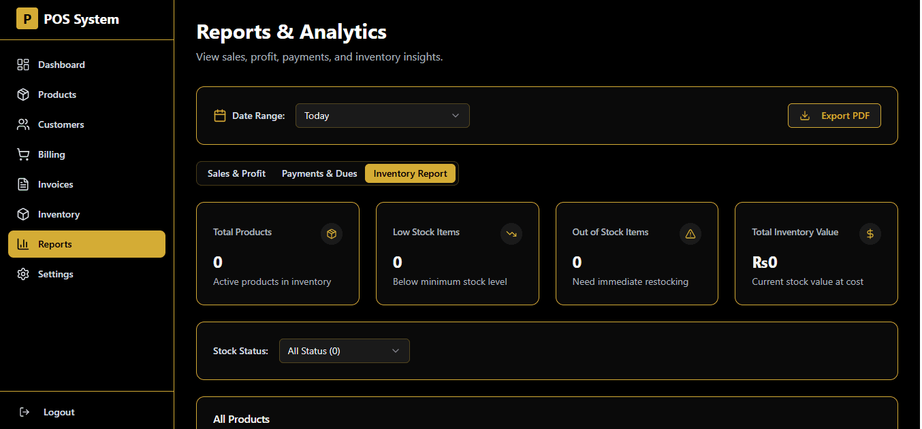Click the Billing shopping cart icon
This screenshot has height=429, width=922.
[x=23, y=154]
